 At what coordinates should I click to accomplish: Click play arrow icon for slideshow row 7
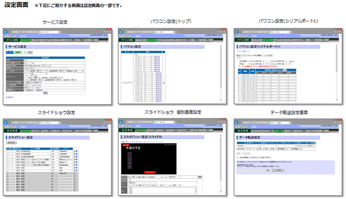(x=77, y=168)
